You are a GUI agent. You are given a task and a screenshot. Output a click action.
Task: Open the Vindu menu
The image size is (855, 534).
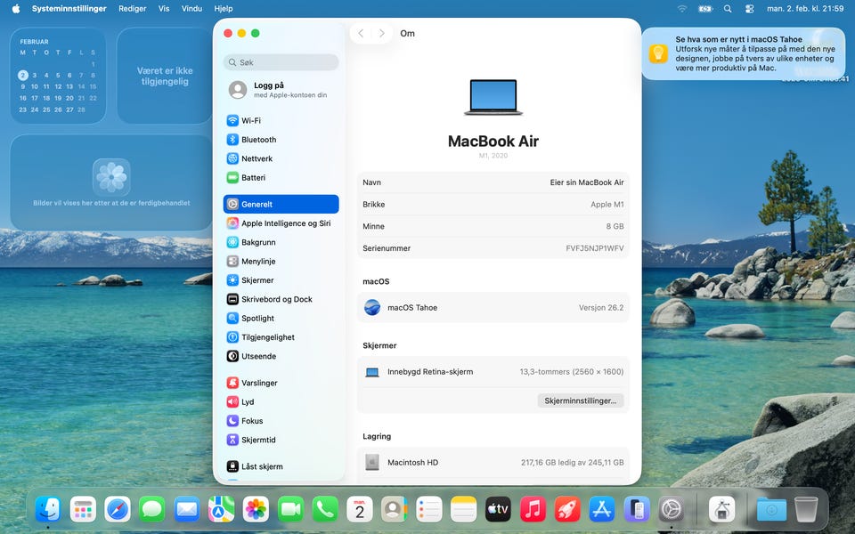[x=191, y=8]
